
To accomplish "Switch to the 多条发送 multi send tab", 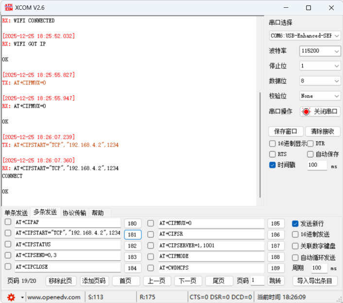I will coord(45,212).
